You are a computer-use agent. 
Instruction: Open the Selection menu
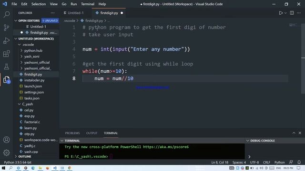[39, 4]
